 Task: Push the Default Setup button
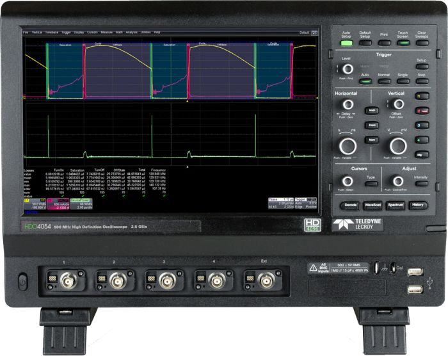tap(365, 43)
